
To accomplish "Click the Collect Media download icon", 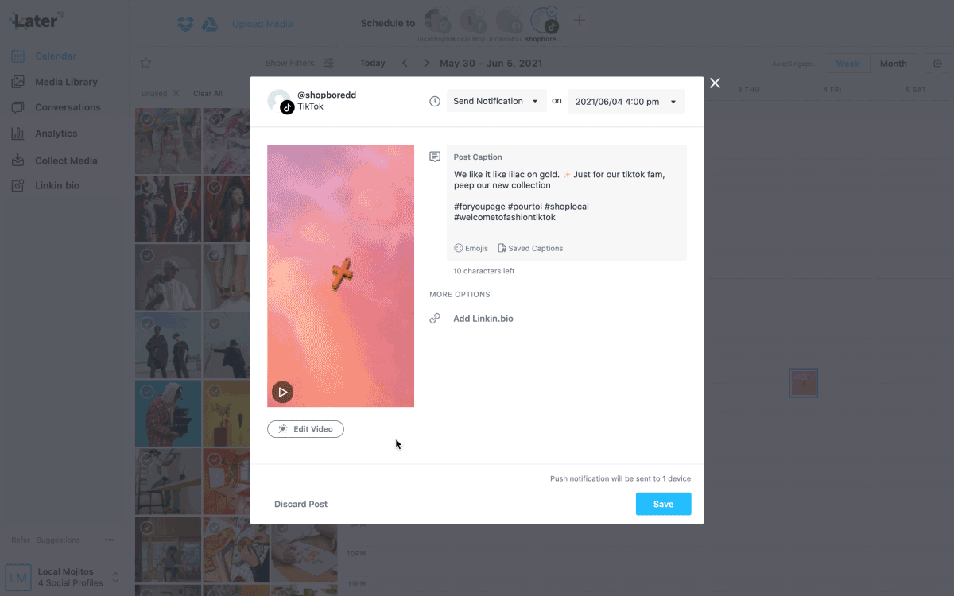I will 17,161.
